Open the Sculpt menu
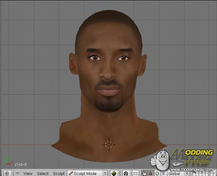Image resolution: width=217 pixels, height=176 pixels. 59,173
